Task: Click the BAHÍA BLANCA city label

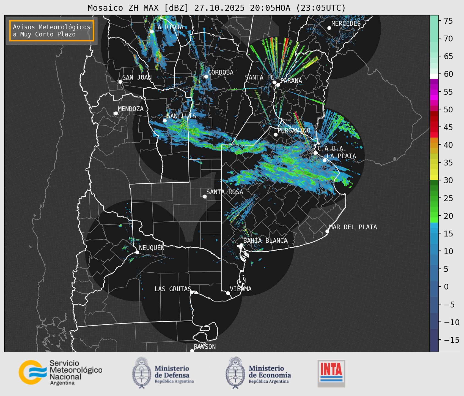Action: [265, 241]
